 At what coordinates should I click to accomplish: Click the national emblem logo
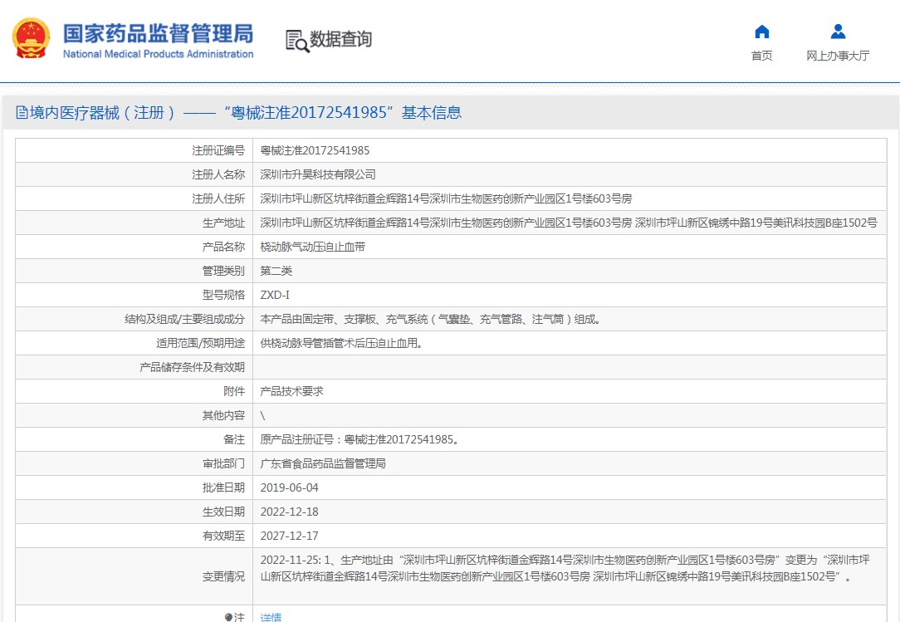click(x=31, y=38)
